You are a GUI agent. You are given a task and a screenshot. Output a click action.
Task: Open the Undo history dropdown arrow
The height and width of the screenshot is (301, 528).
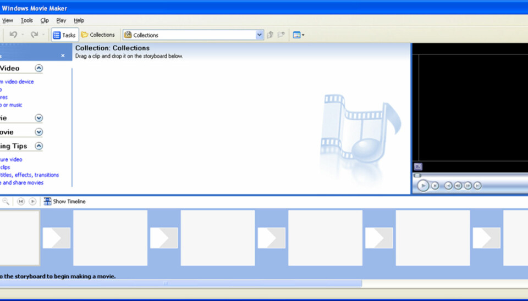[23, 35]
